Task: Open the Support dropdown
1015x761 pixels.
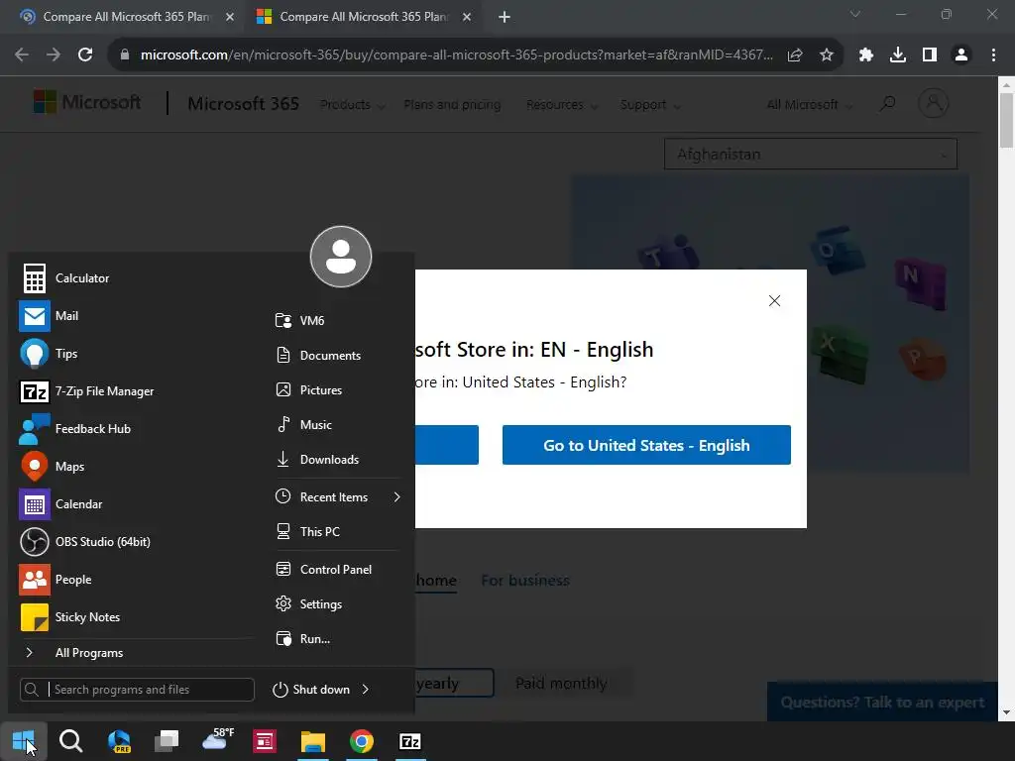Action: coord(650,105)
